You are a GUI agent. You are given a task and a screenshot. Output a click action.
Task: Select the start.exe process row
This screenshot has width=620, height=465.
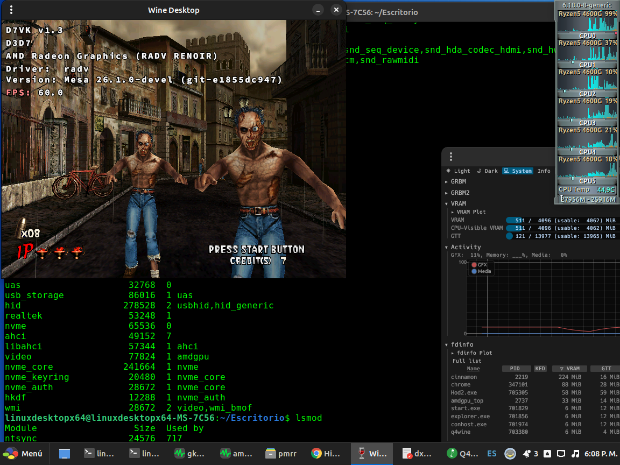(534, 408)
